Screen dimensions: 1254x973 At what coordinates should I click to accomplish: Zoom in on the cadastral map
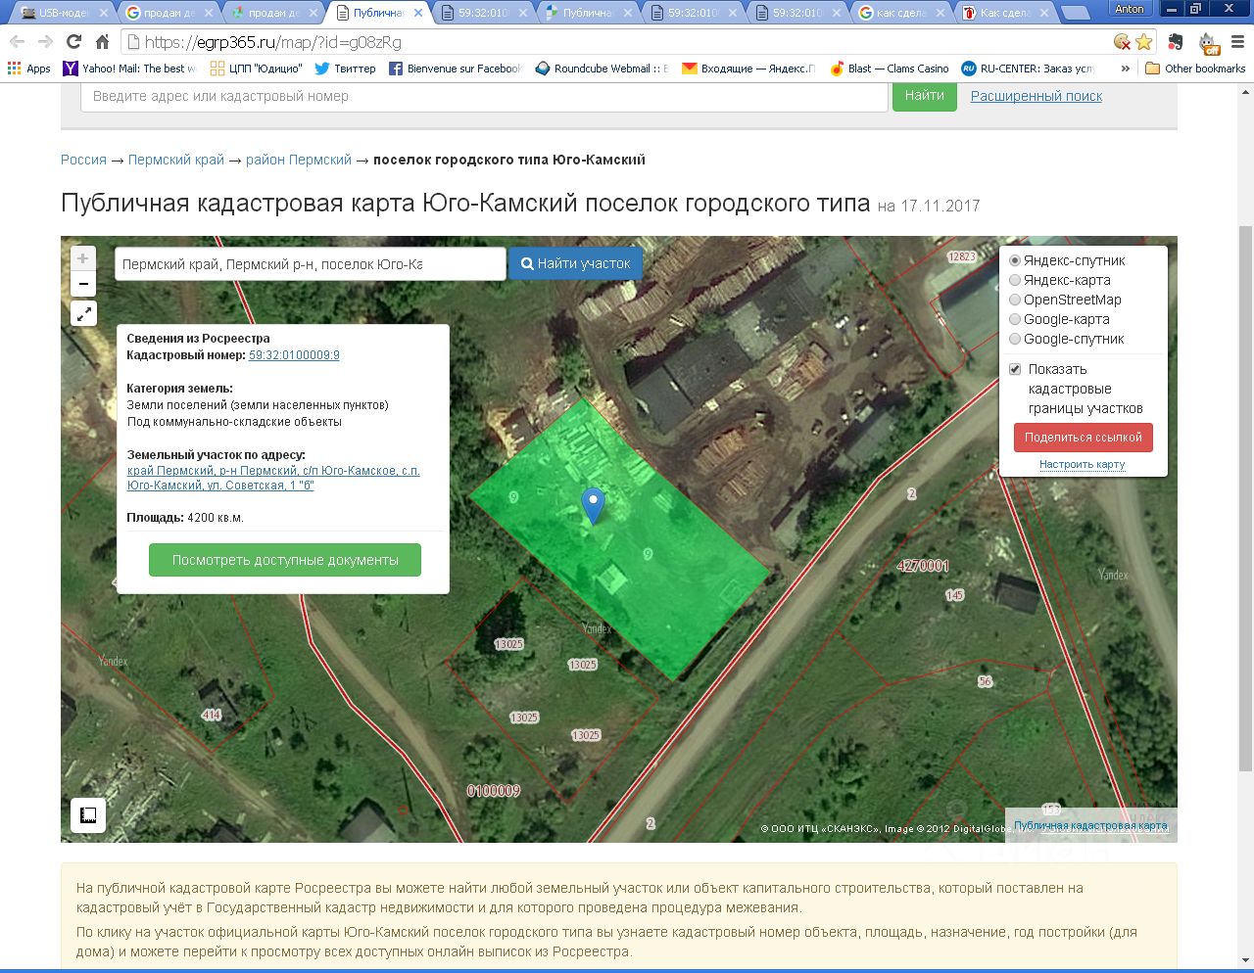point(83,258)
